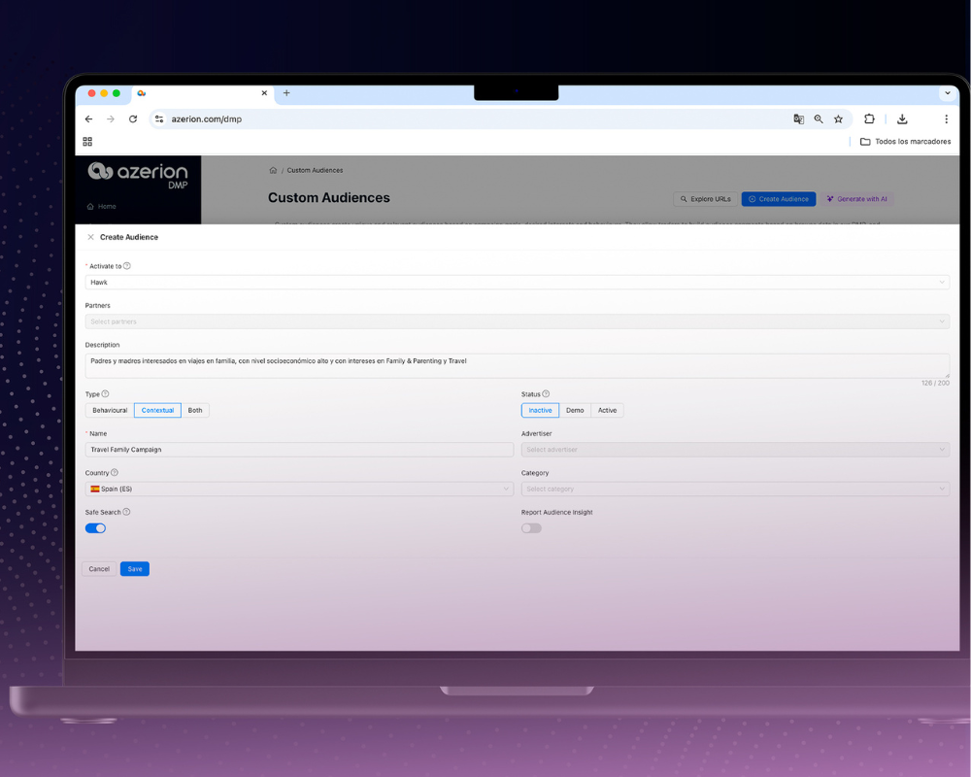Open the Select category dropdown
971x777 pixels.
(734, 489)
